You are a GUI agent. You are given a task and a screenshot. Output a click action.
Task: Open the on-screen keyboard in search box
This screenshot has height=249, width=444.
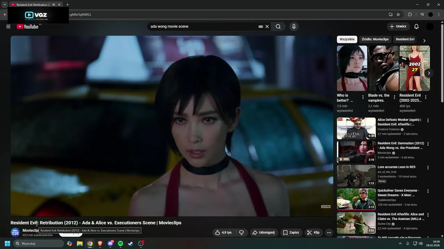[261, 27]
